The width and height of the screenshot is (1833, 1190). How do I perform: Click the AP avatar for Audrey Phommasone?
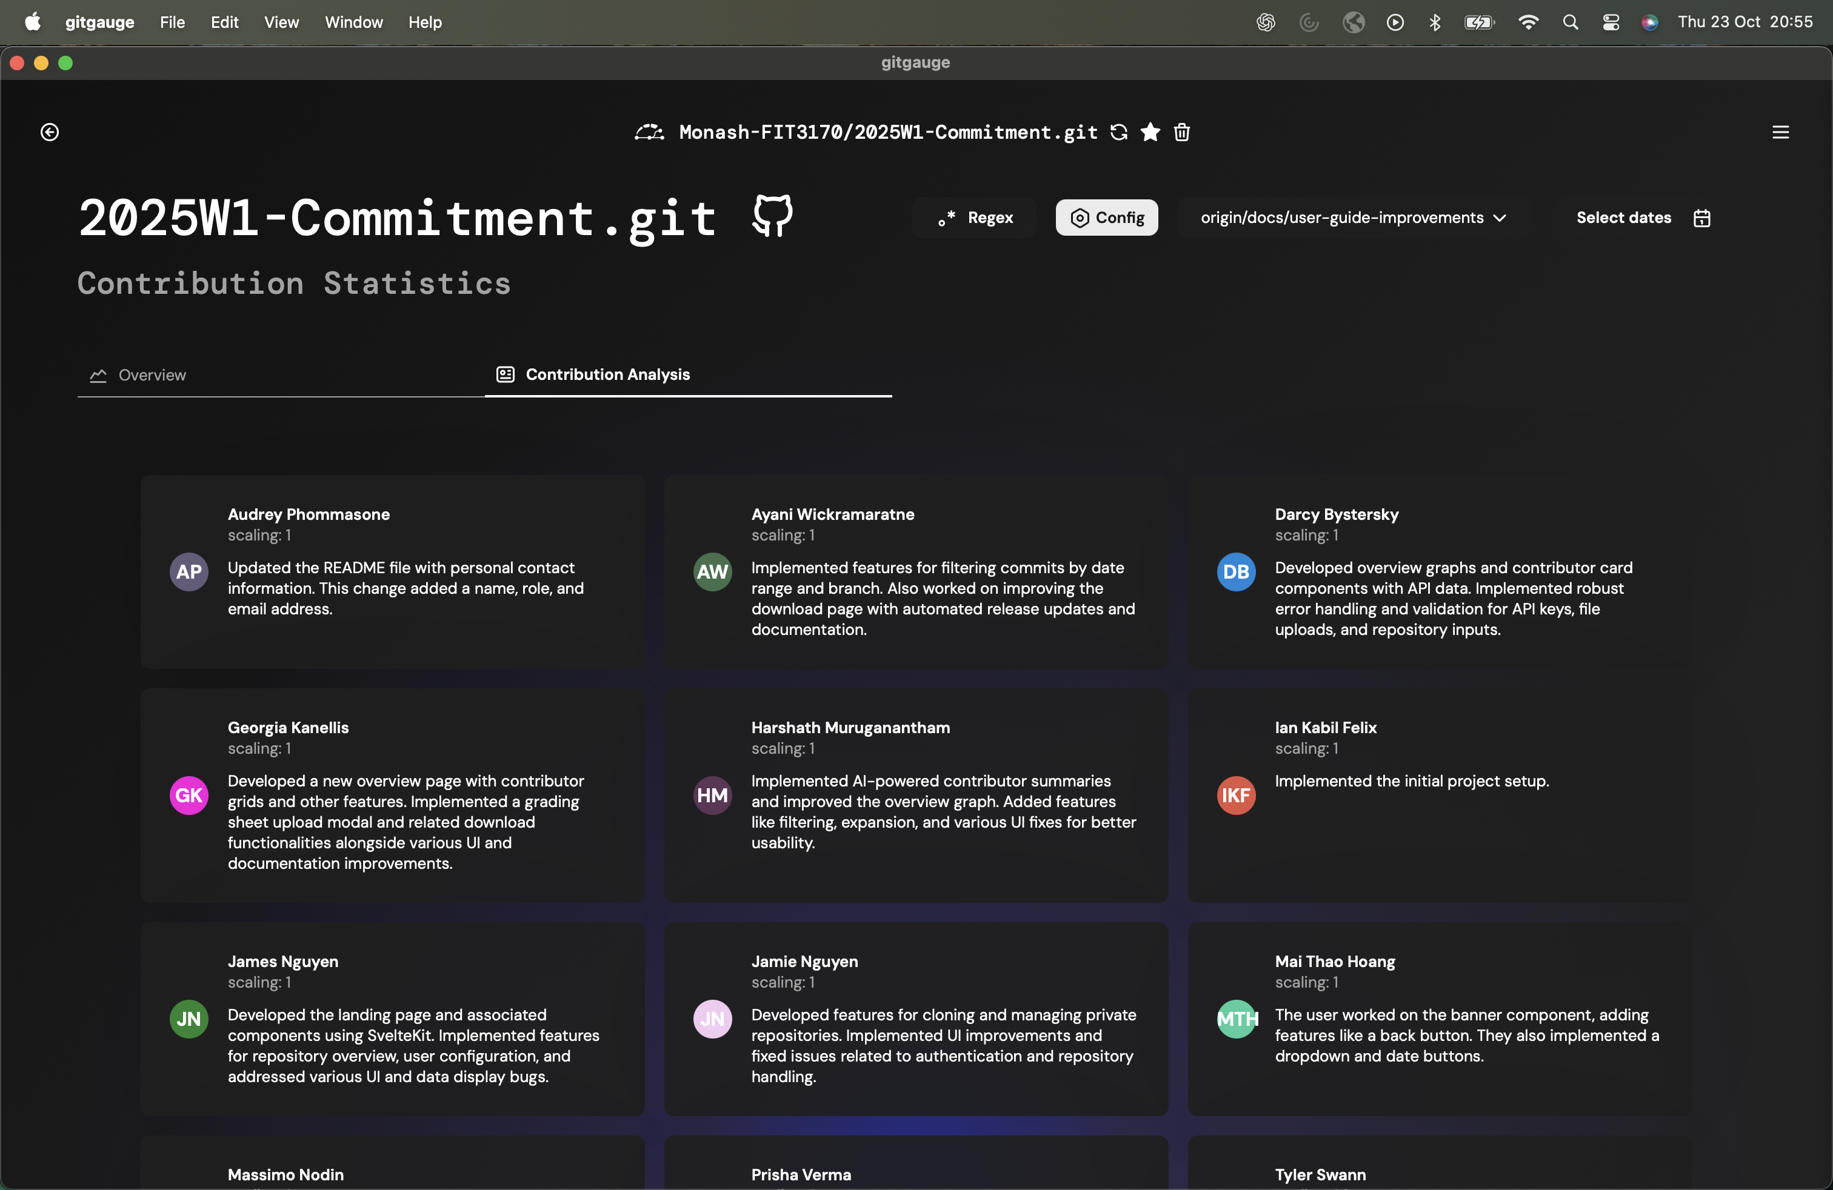point(189,572)
